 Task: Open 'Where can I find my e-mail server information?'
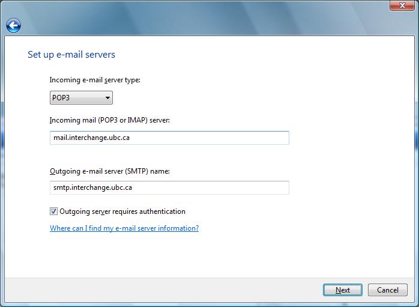124,228
